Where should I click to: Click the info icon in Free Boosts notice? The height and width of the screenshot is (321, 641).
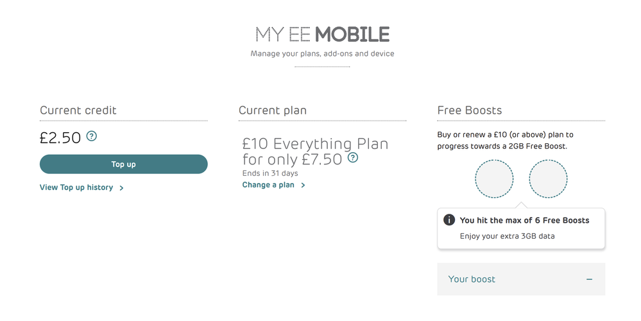point(449,220)
